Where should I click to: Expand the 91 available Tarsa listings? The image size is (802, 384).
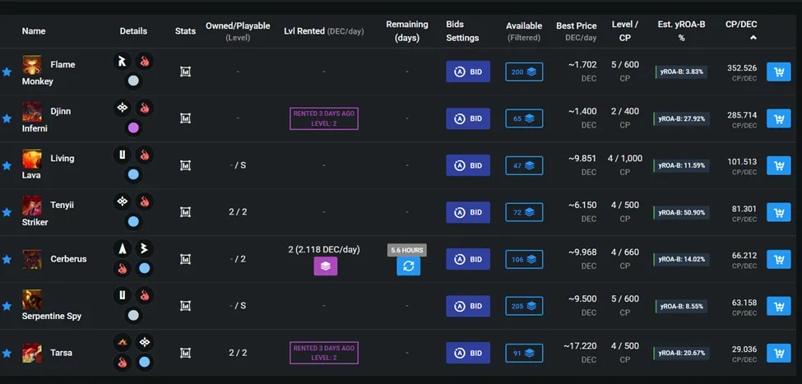point(524,353)
